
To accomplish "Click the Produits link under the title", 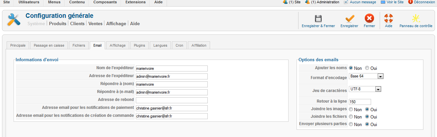I will (58, 24).
